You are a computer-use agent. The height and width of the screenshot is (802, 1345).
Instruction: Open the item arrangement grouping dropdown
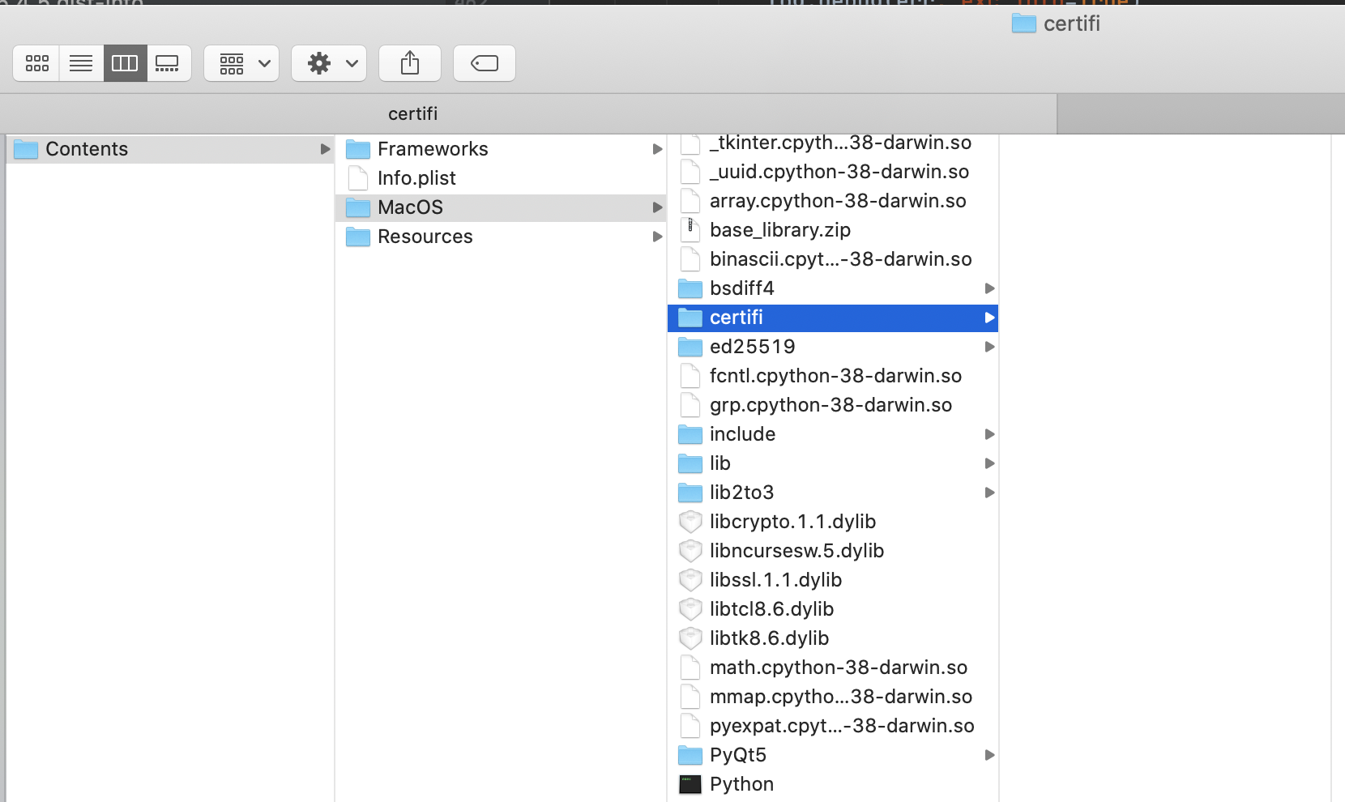pos(241,63)
